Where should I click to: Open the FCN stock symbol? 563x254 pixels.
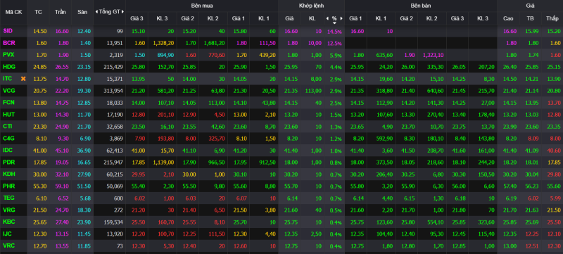(x=9, y=103)
